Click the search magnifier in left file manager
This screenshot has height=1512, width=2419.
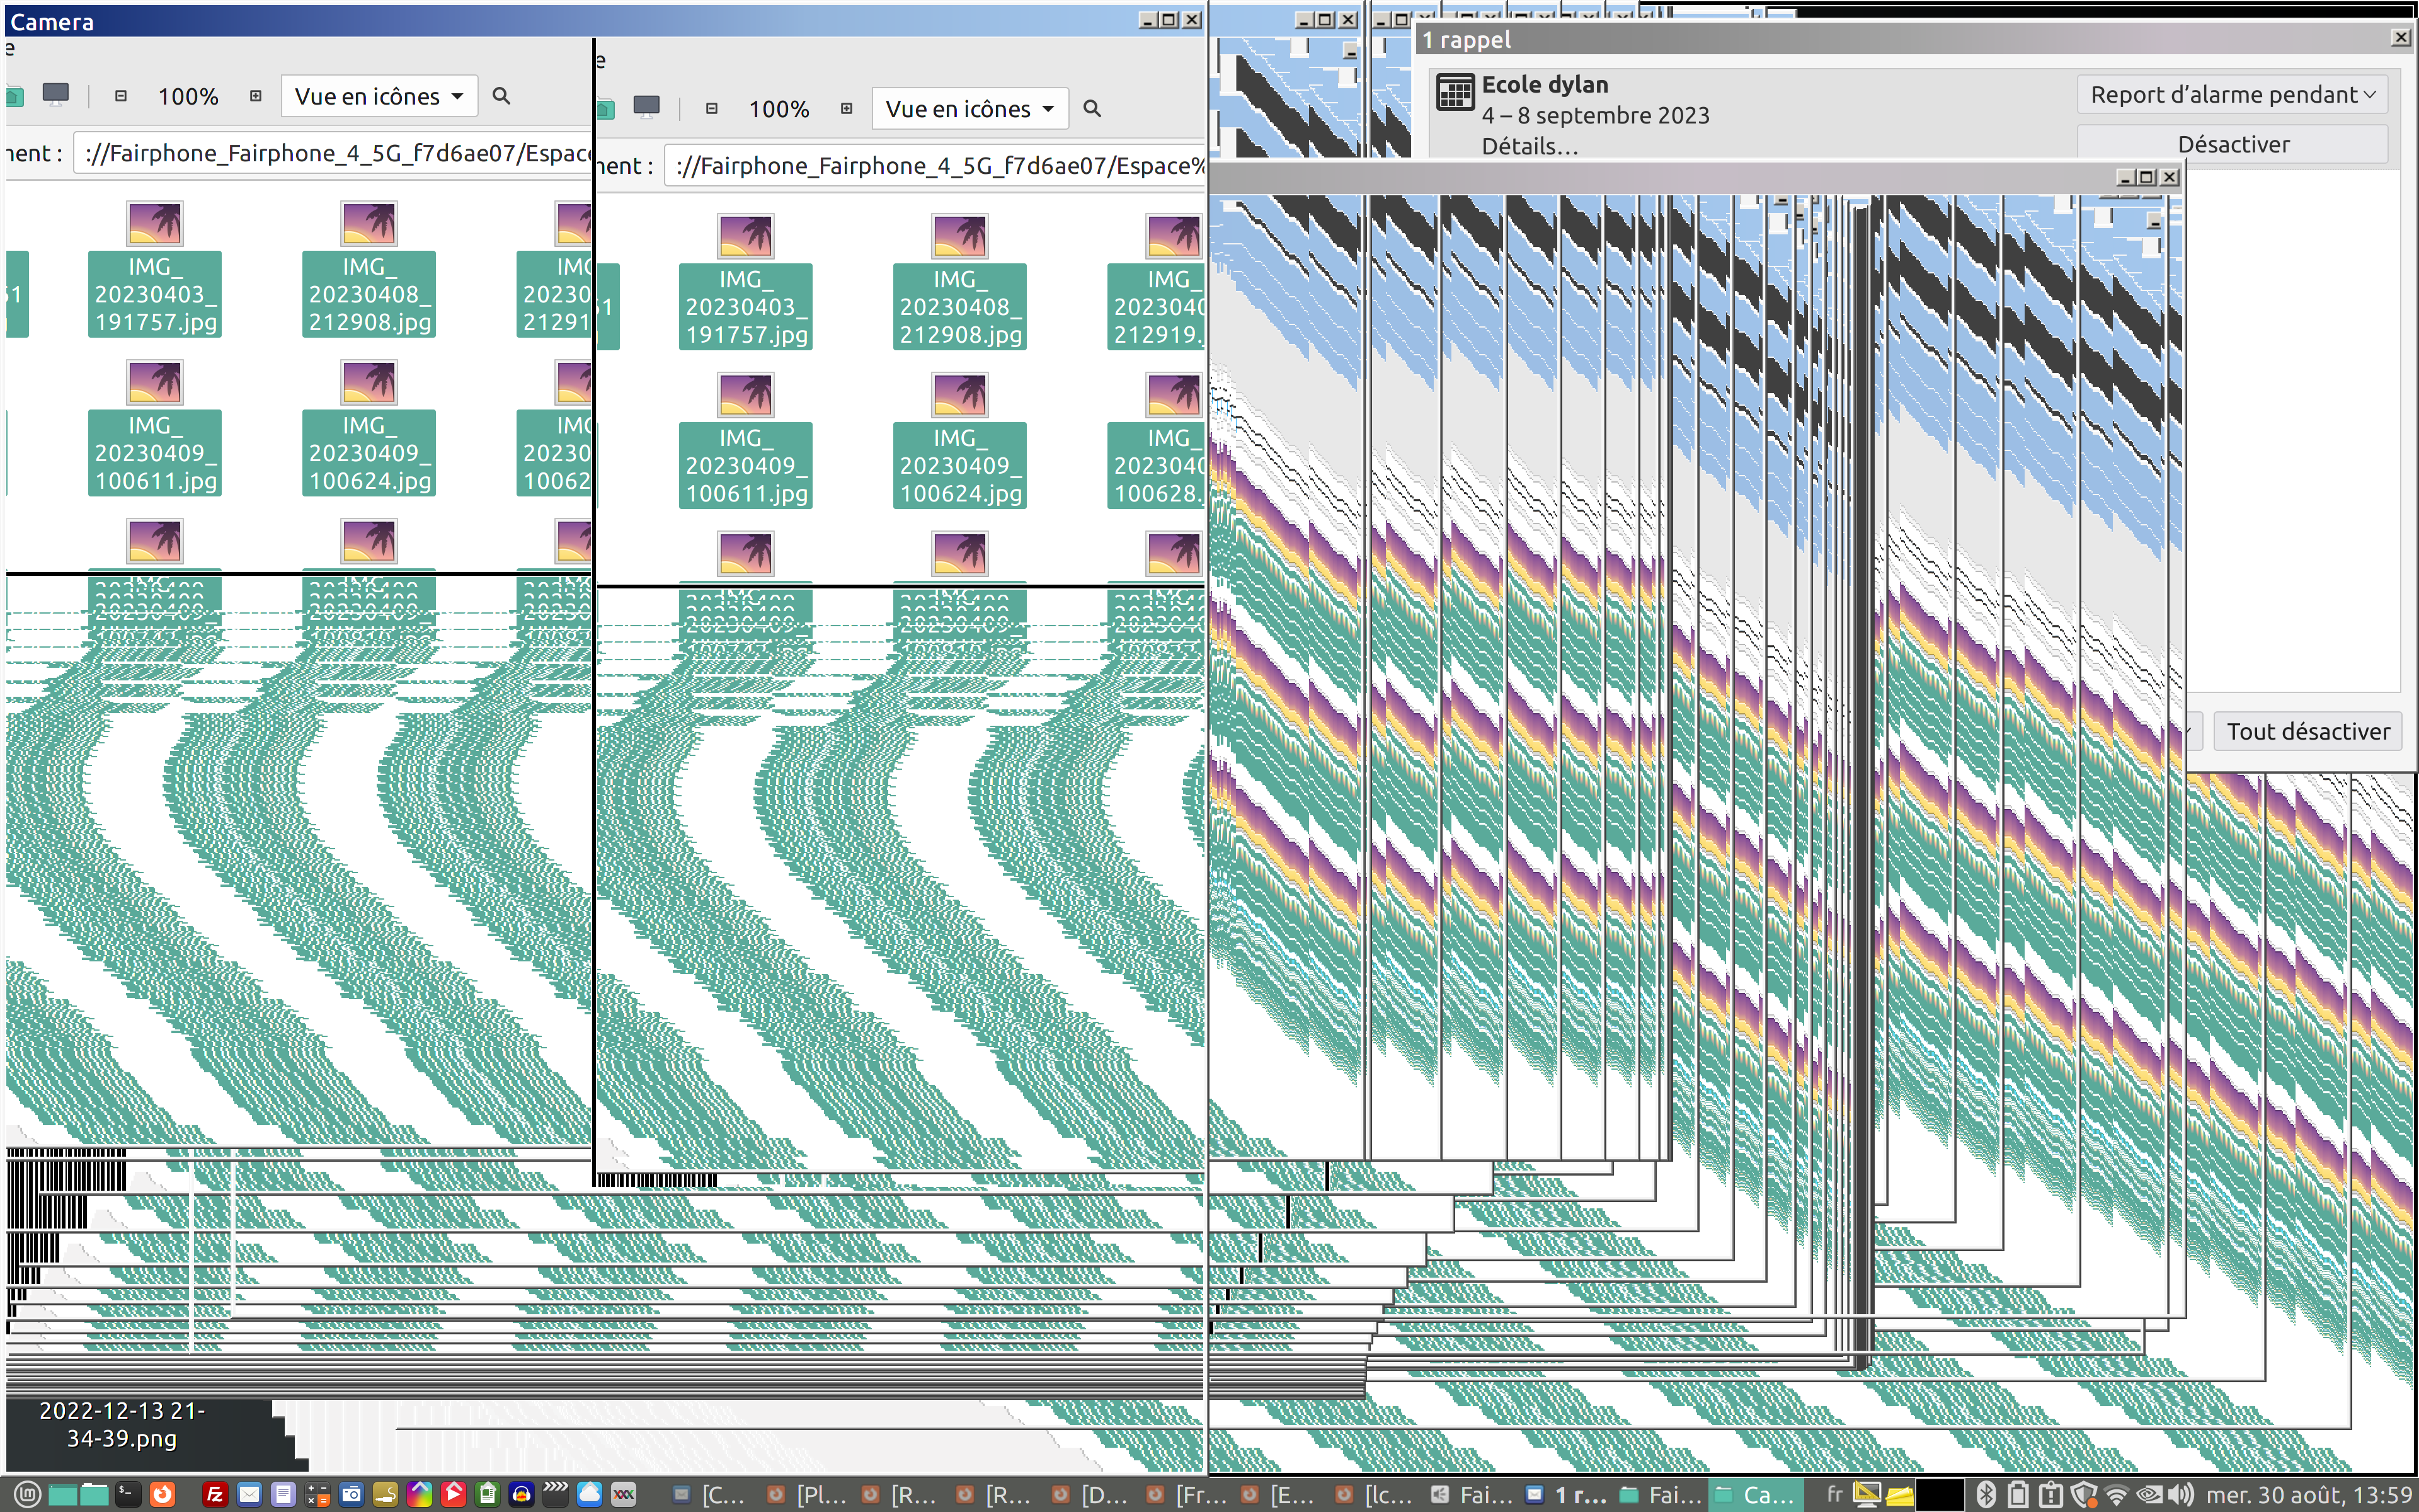502,96
